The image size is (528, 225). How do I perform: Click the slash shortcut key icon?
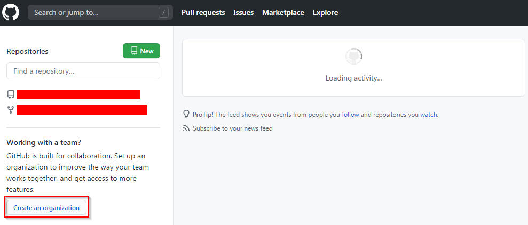click(163, 13)
